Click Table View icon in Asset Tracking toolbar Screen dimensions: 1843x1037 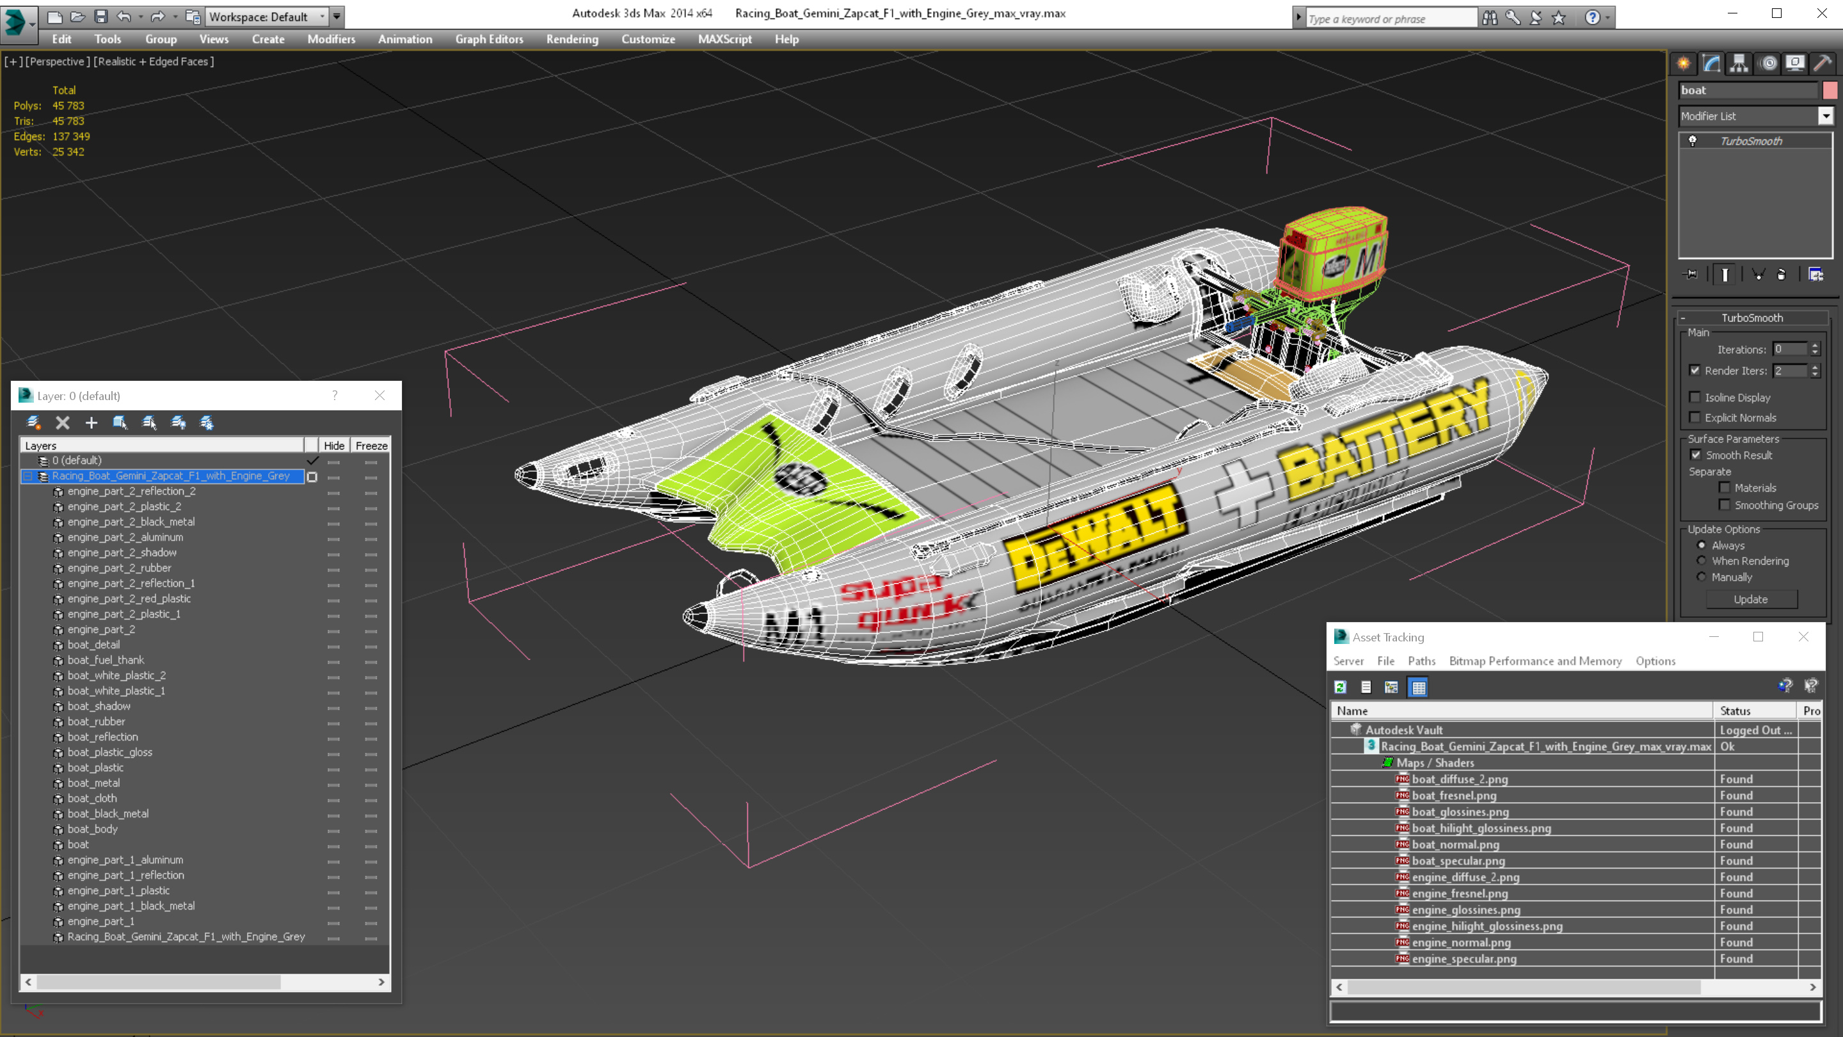pos(1418,687)
